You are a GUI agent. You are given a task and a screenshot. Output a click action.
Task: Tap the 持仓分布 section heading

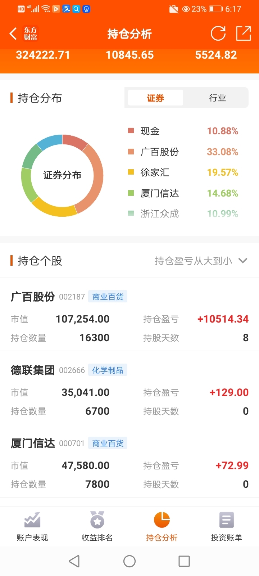pos(40,98)
